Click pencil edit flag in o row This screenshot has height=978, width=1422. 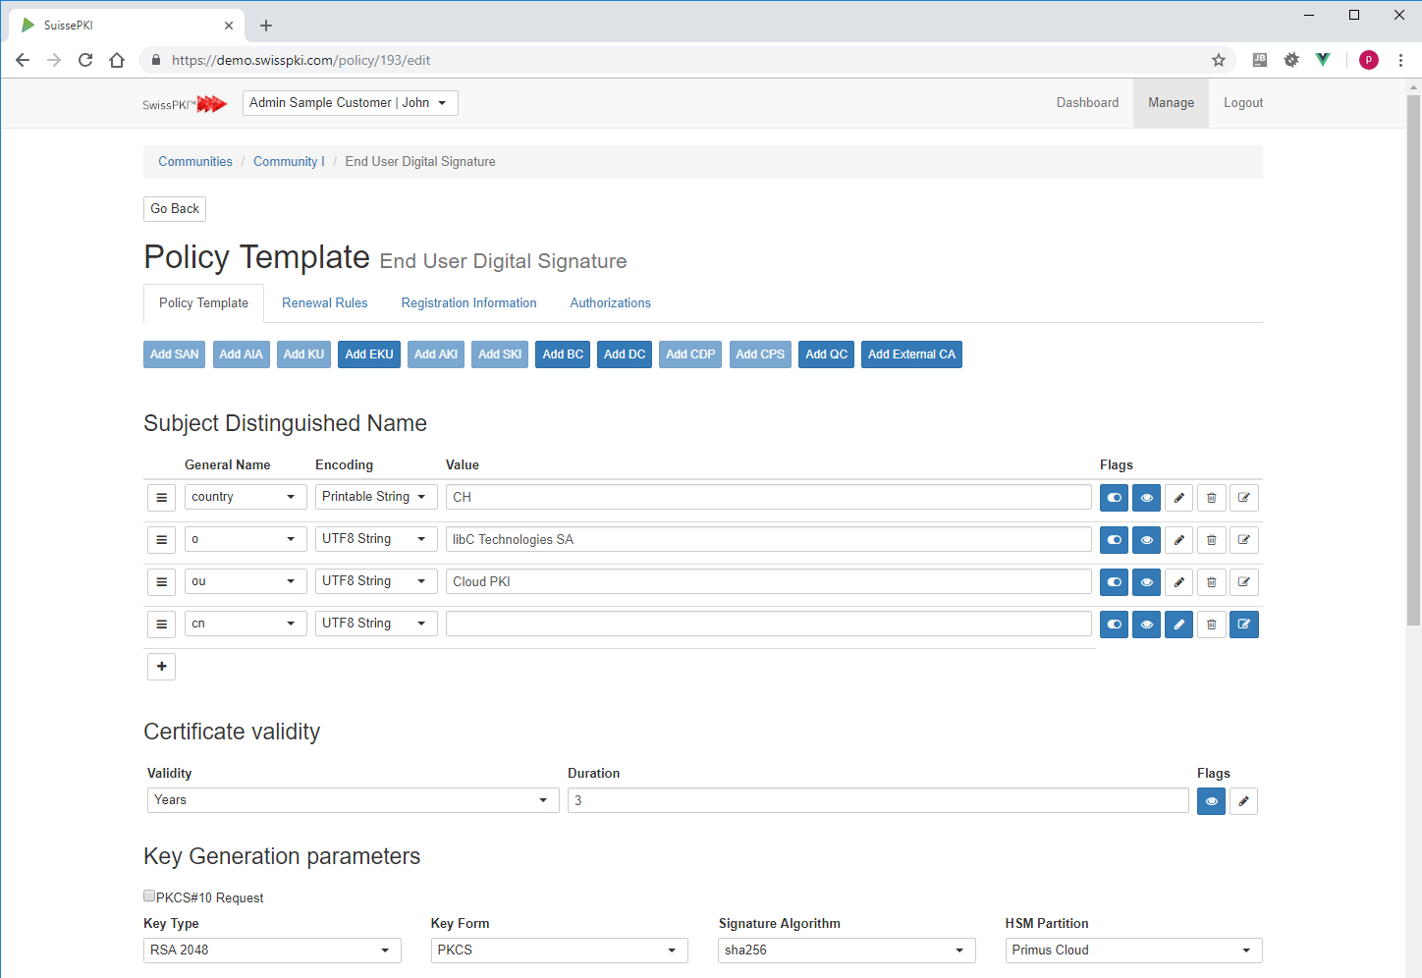1178,540
